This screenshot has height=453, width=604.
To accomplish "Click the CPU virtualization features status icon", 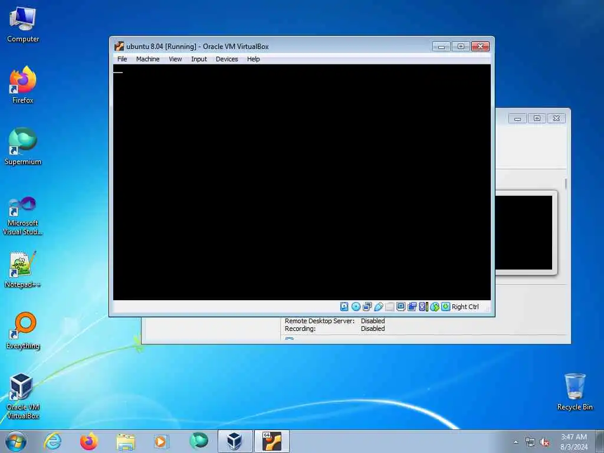I will coord(424,307).
